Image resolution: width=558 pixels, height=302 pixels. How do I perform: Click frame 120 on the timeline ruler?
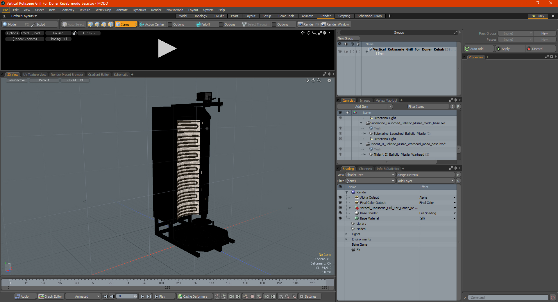click(178, 283)
